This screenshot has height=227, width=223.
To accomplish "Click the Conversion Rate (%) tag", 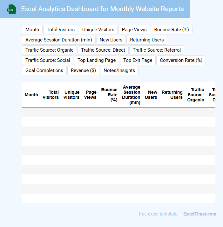I will pos(181,60).
